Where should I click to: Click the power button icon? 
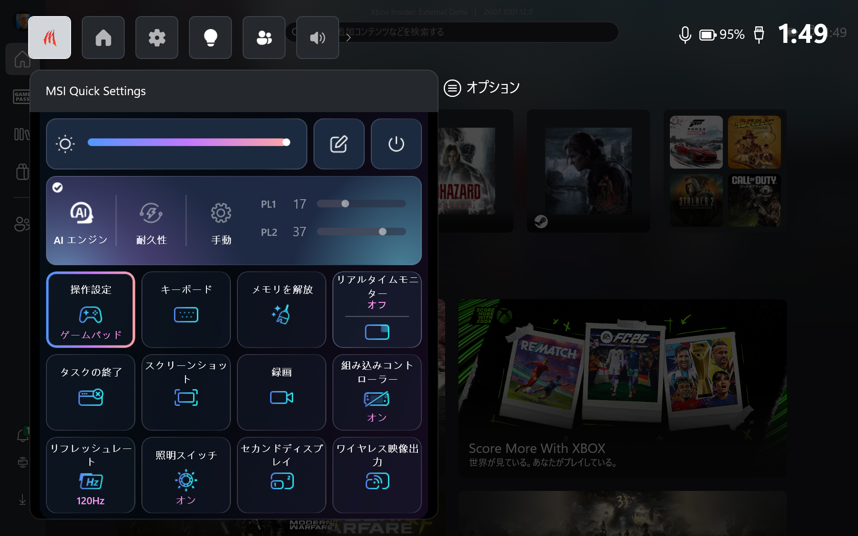[x=396, y=144]
